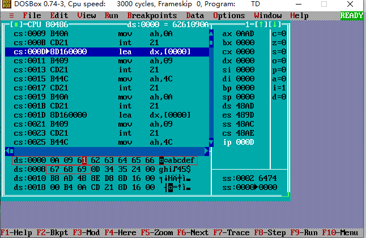Screen dimensions: 366x238
Task: Click the CPU window close box icon
Action: coord(16,24)
